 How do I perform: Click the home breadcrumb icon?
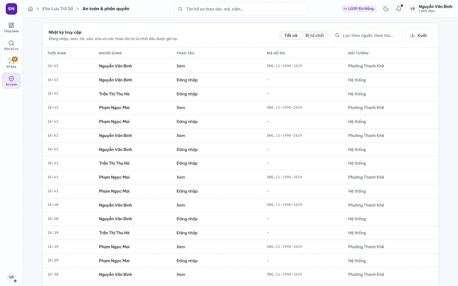(31, 9)
